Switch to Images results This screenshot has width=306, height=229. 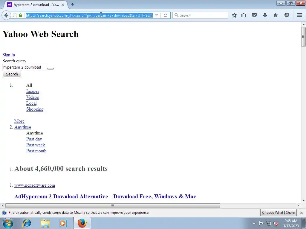(33, 91)
